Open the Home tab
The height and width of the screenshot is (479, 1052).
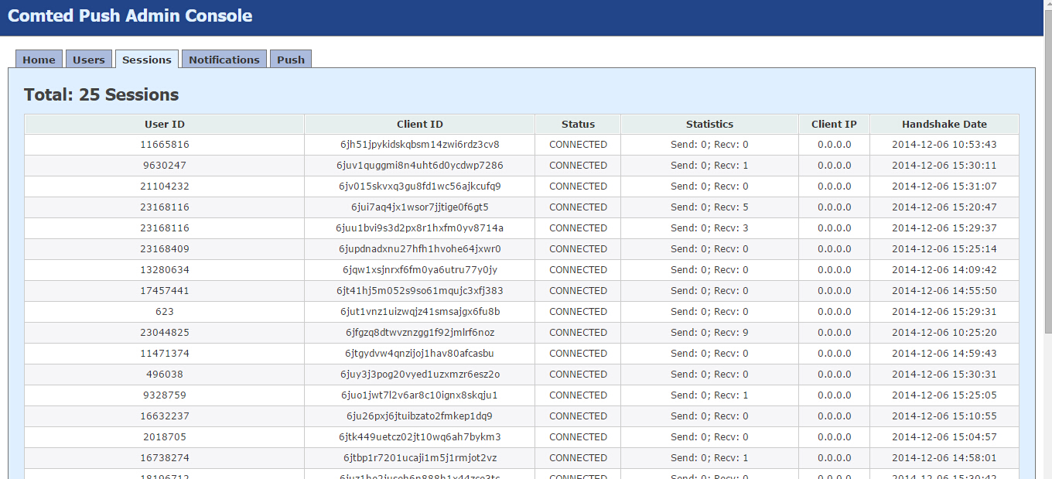coord(39,60)
